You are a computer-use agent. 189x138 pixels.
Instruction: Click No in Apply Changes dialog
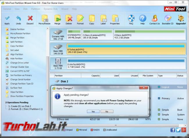107,112
